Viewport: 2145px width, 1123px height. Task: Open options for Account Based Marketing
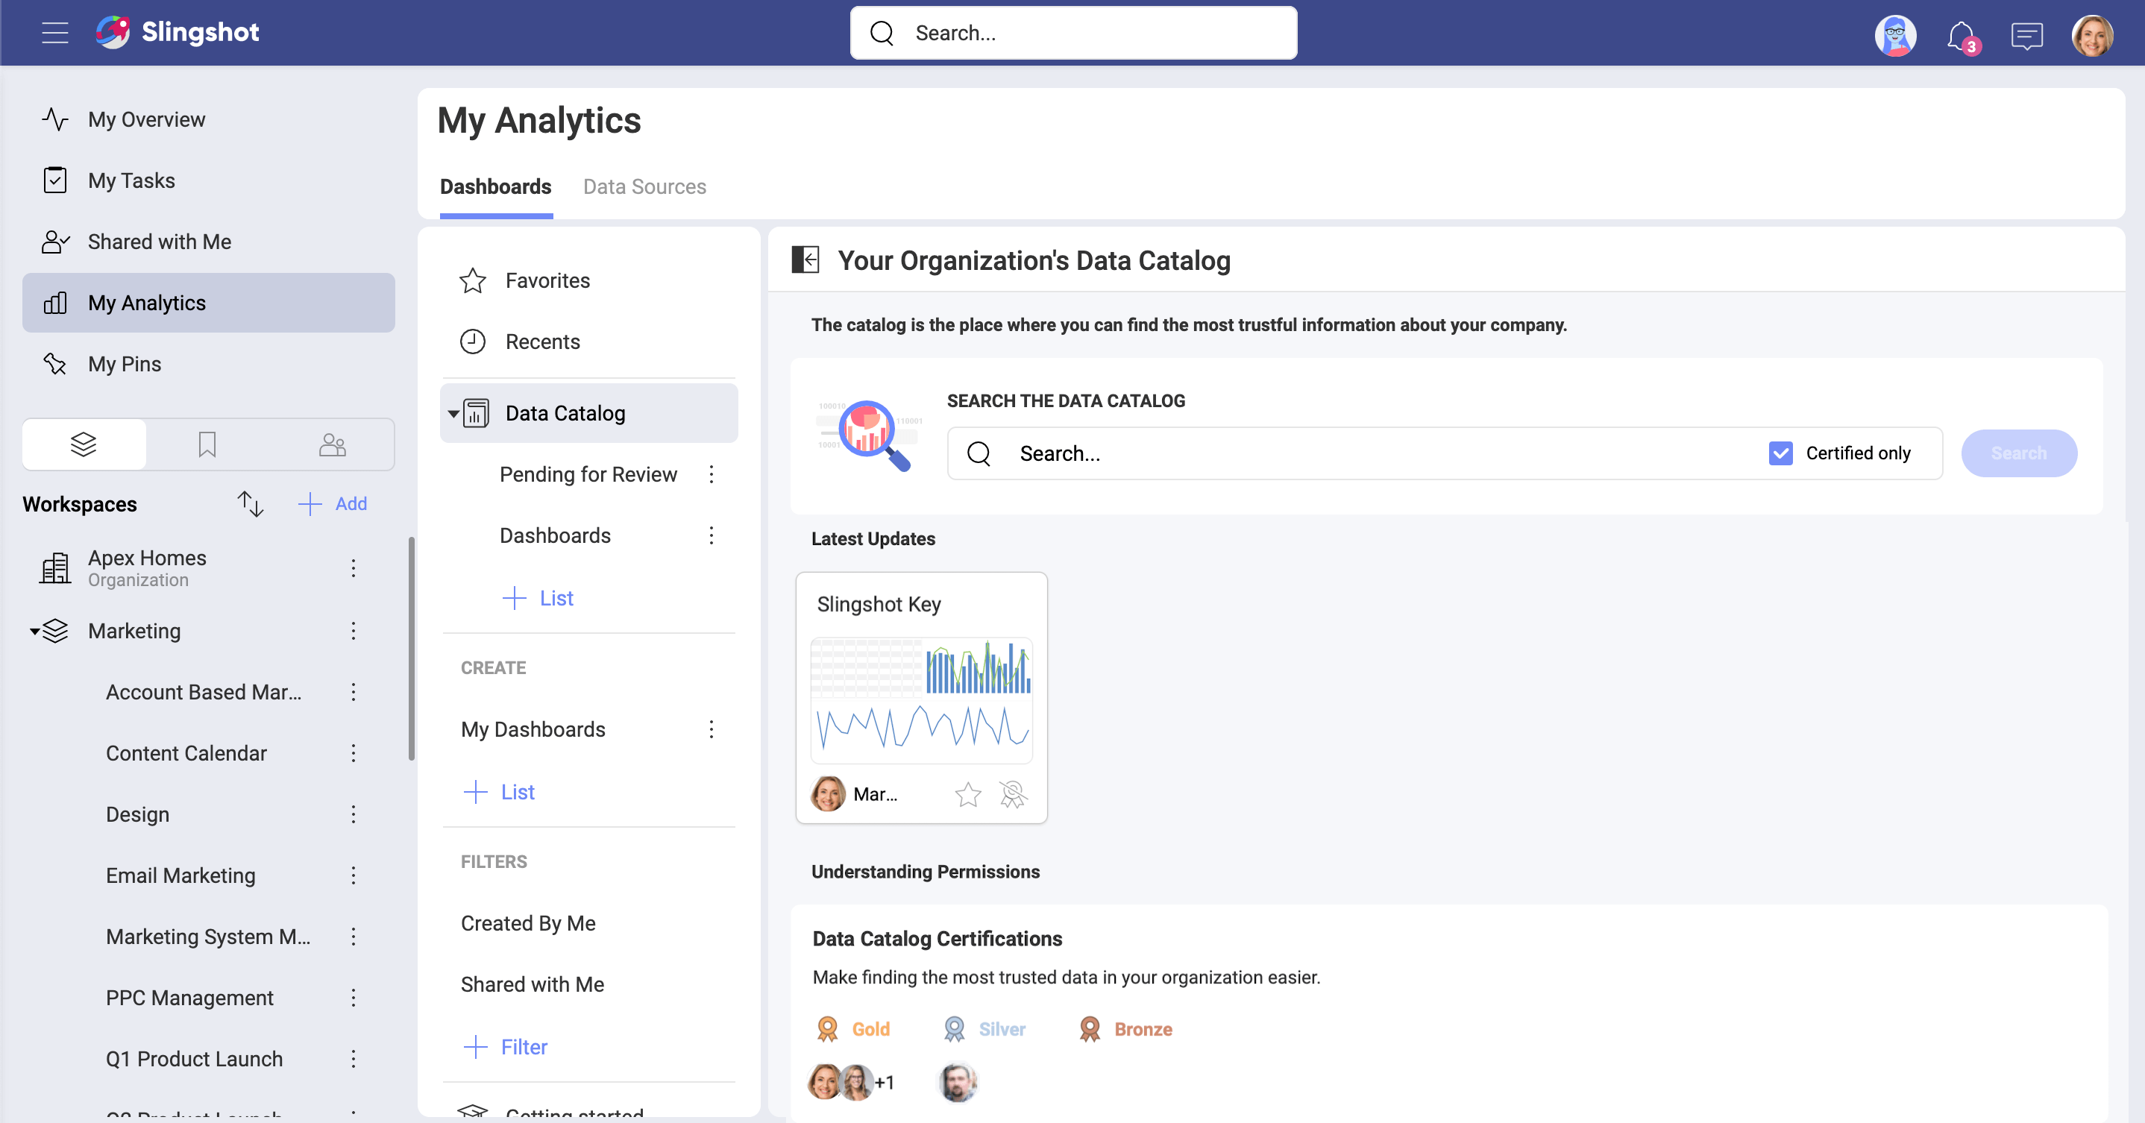pyautogui.click(x=353, y=692)
